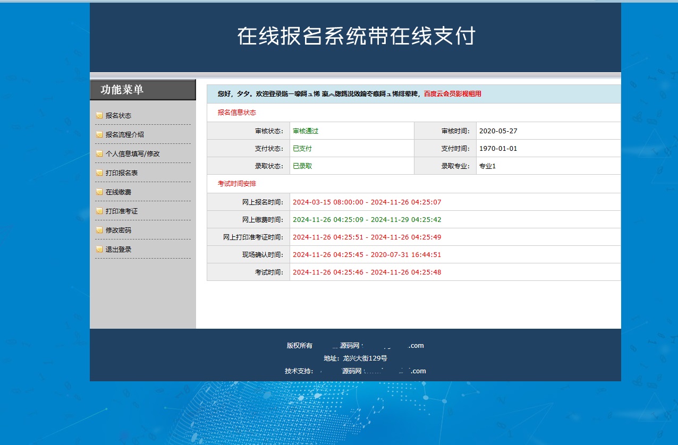The height and width of the screenshot is (445, 678).
Task: Click the icon next to 打印准考证
Action: click(99, 211)
